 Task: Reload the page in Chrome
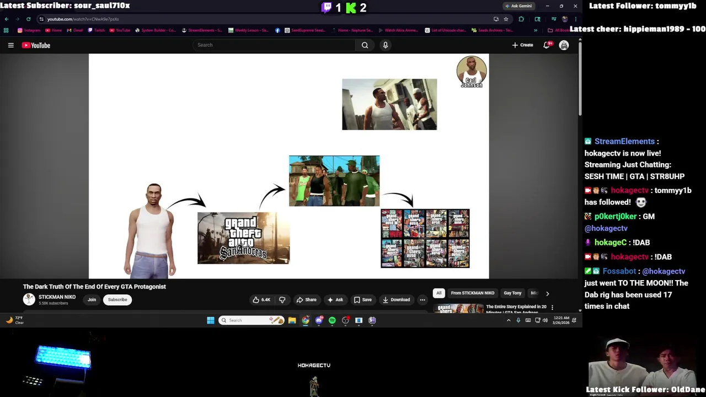point(29,19)
